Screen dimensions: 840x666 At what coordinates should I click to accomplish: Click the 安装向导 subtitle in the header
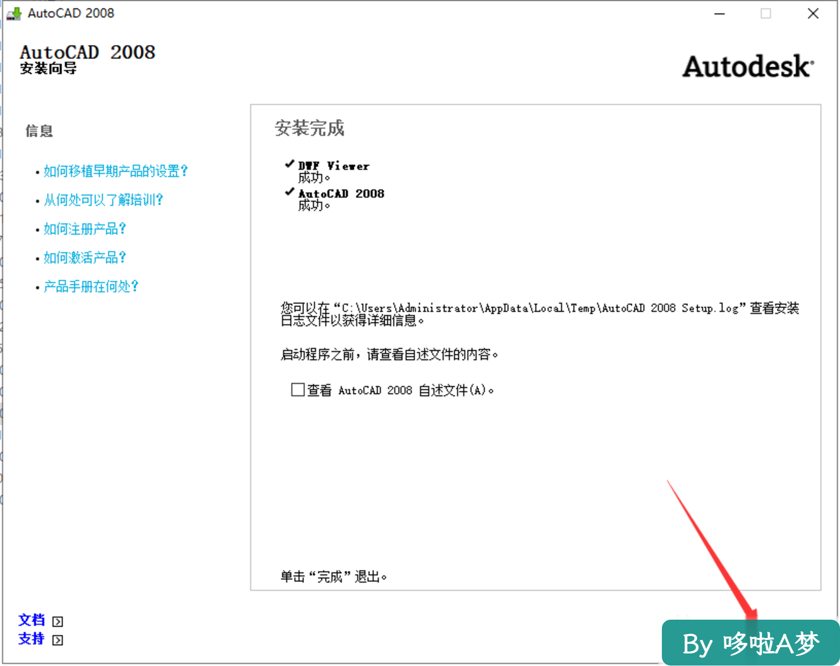pyautogui.click(x=48, y=69)
